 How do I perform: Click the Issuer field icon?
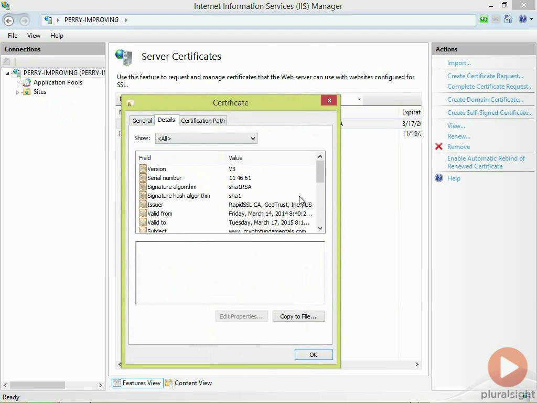point(143,205)
